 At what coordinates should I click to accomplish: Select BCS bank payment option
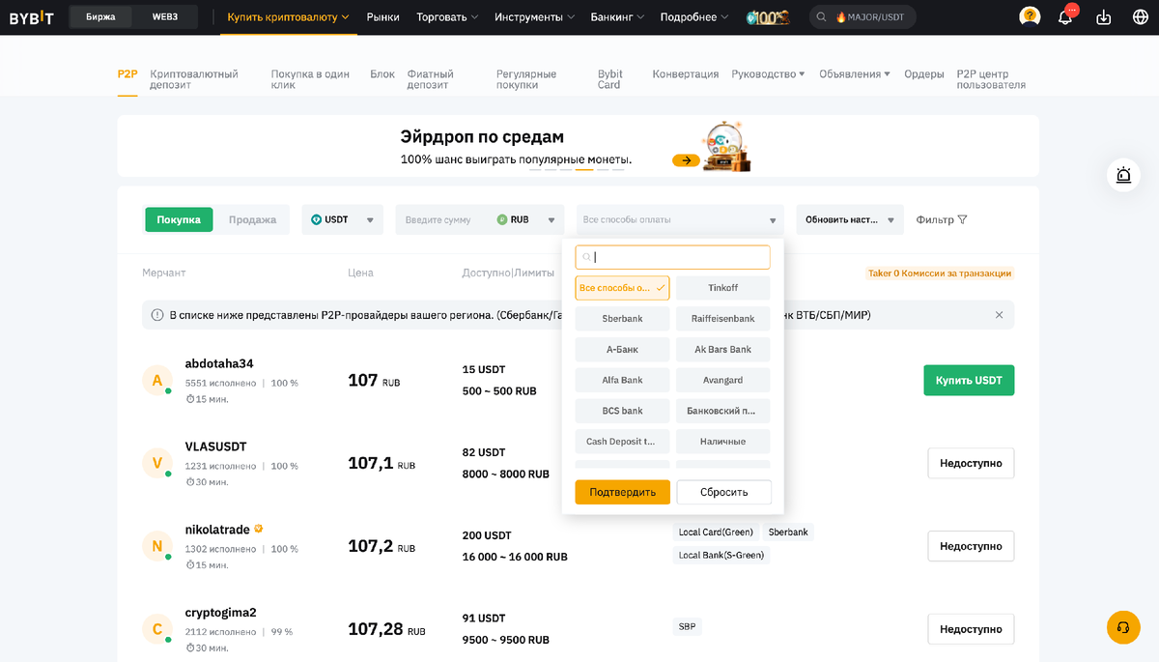point(623,411)
